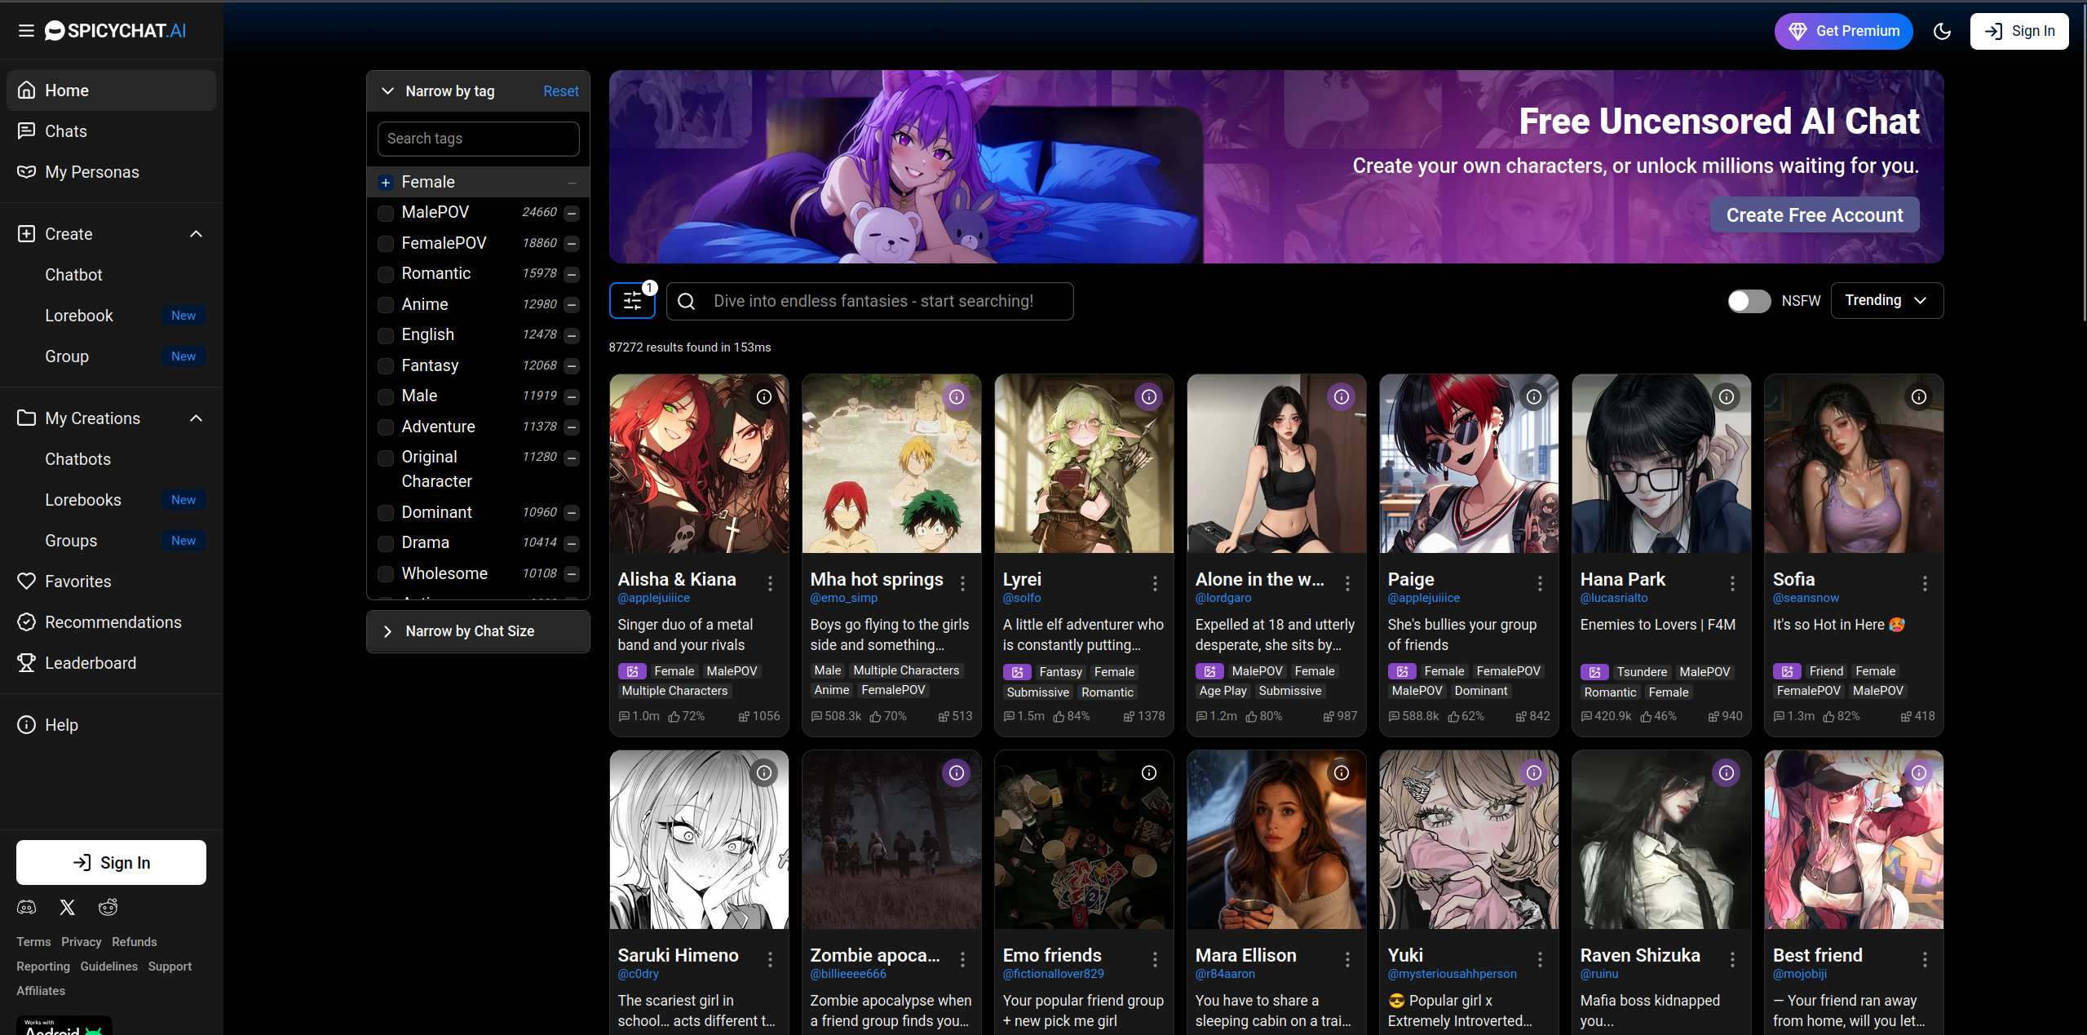
Task: Open Discord social icon in sidebar
Action: [x=26, y=907]
